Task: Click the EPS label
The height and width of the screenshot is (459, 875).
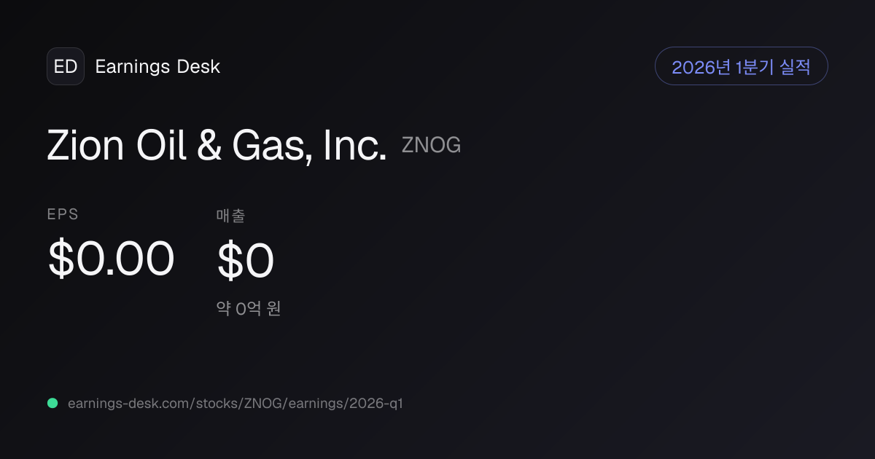Action: pyautogui.click(x=63, y=214)
